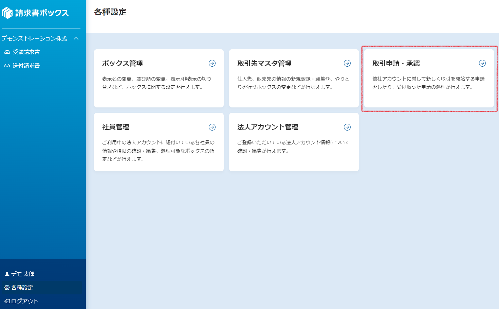
Task: Click the 社員管理 description text
Action: click(x=158, y=151)
